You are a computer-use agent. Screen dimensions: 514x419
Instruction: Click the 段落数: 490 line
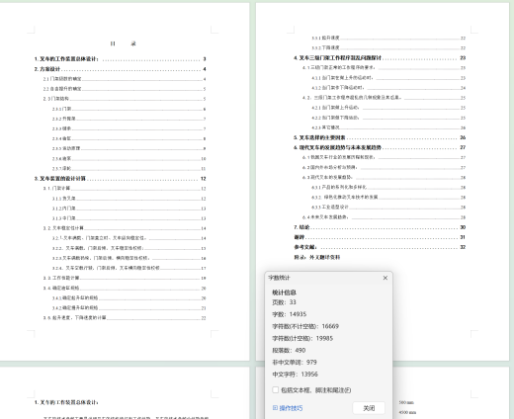point(289,350)
